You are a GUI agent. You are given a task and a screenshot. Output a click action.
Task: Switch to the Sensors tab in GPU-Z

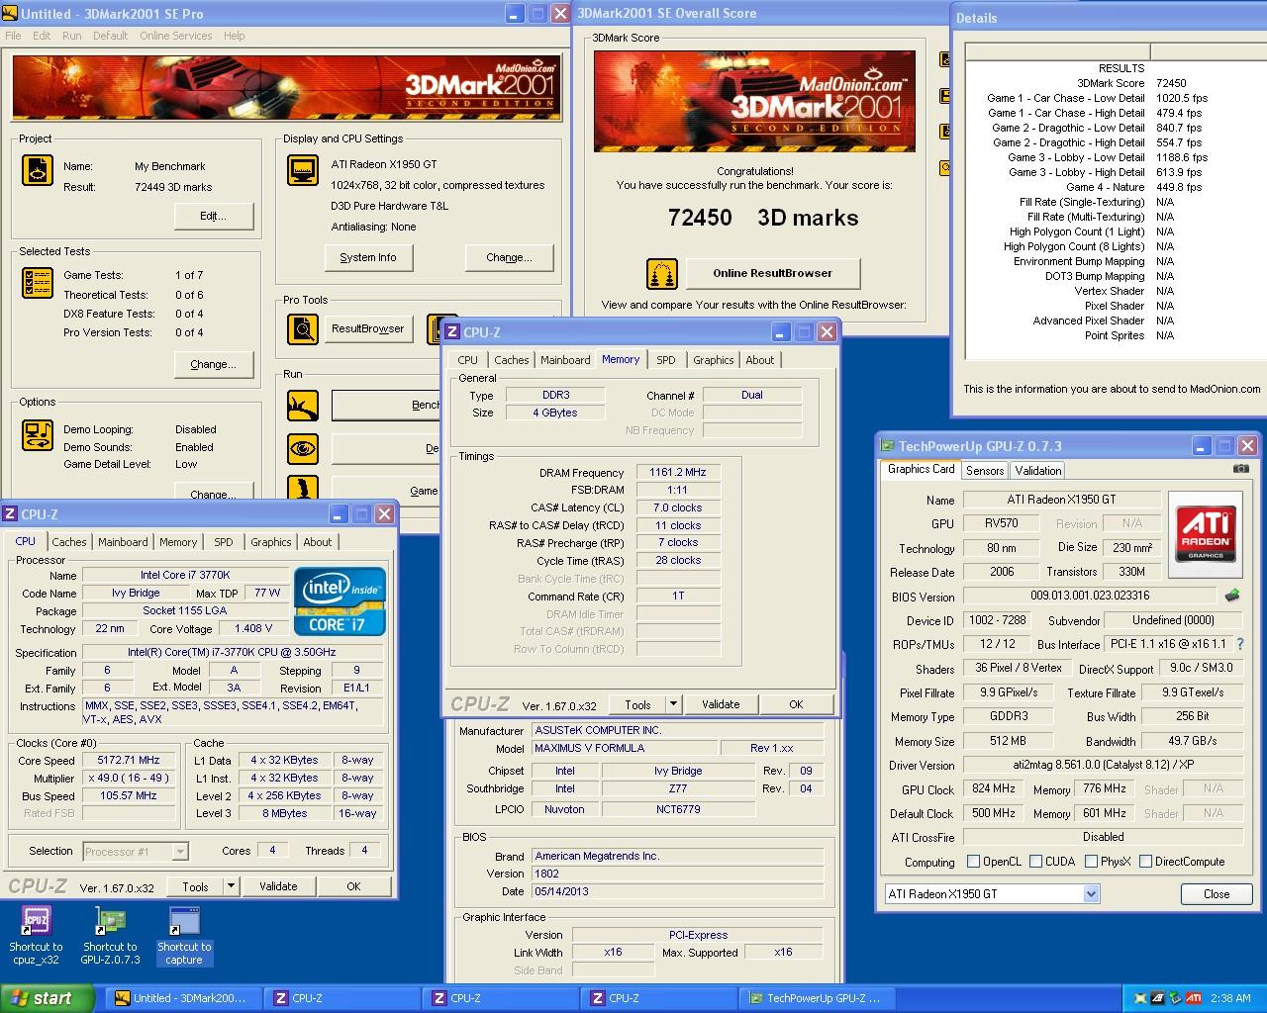click(985, 471)
